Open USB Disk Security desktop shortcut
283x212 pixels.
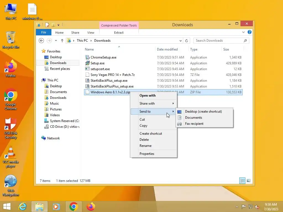pyautogui.click(x=11, y=128)
